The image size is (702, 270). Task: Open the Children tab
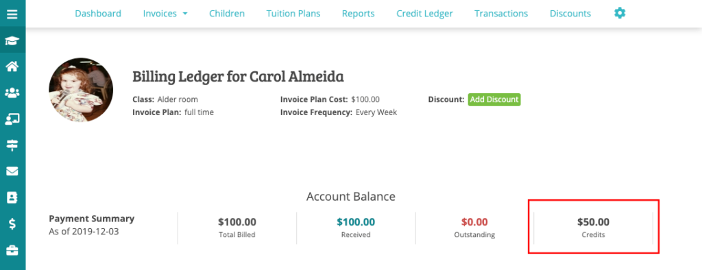point(227,14)
